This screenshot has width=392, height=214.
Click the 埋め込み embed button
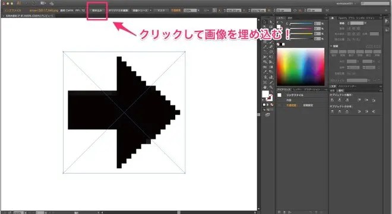97,11
